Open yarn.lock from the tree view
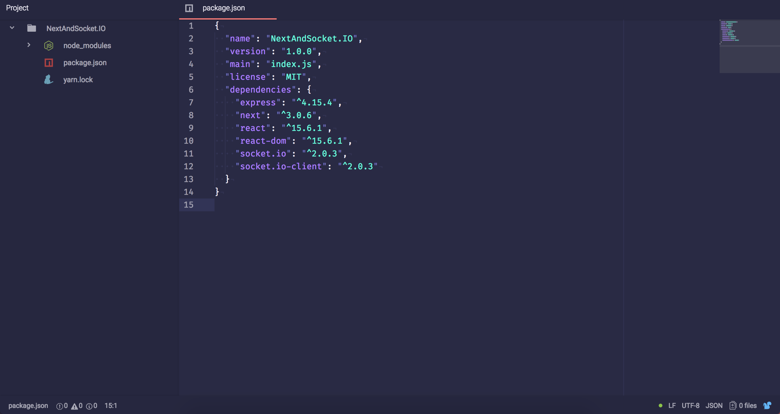Screen dimensions: 780x414 (78, 80)
